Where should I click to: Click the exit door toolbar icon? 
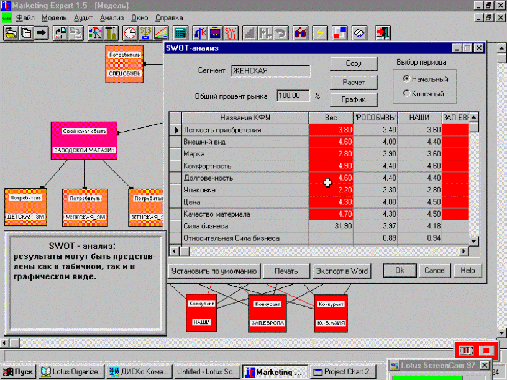[x=383, y=33]
